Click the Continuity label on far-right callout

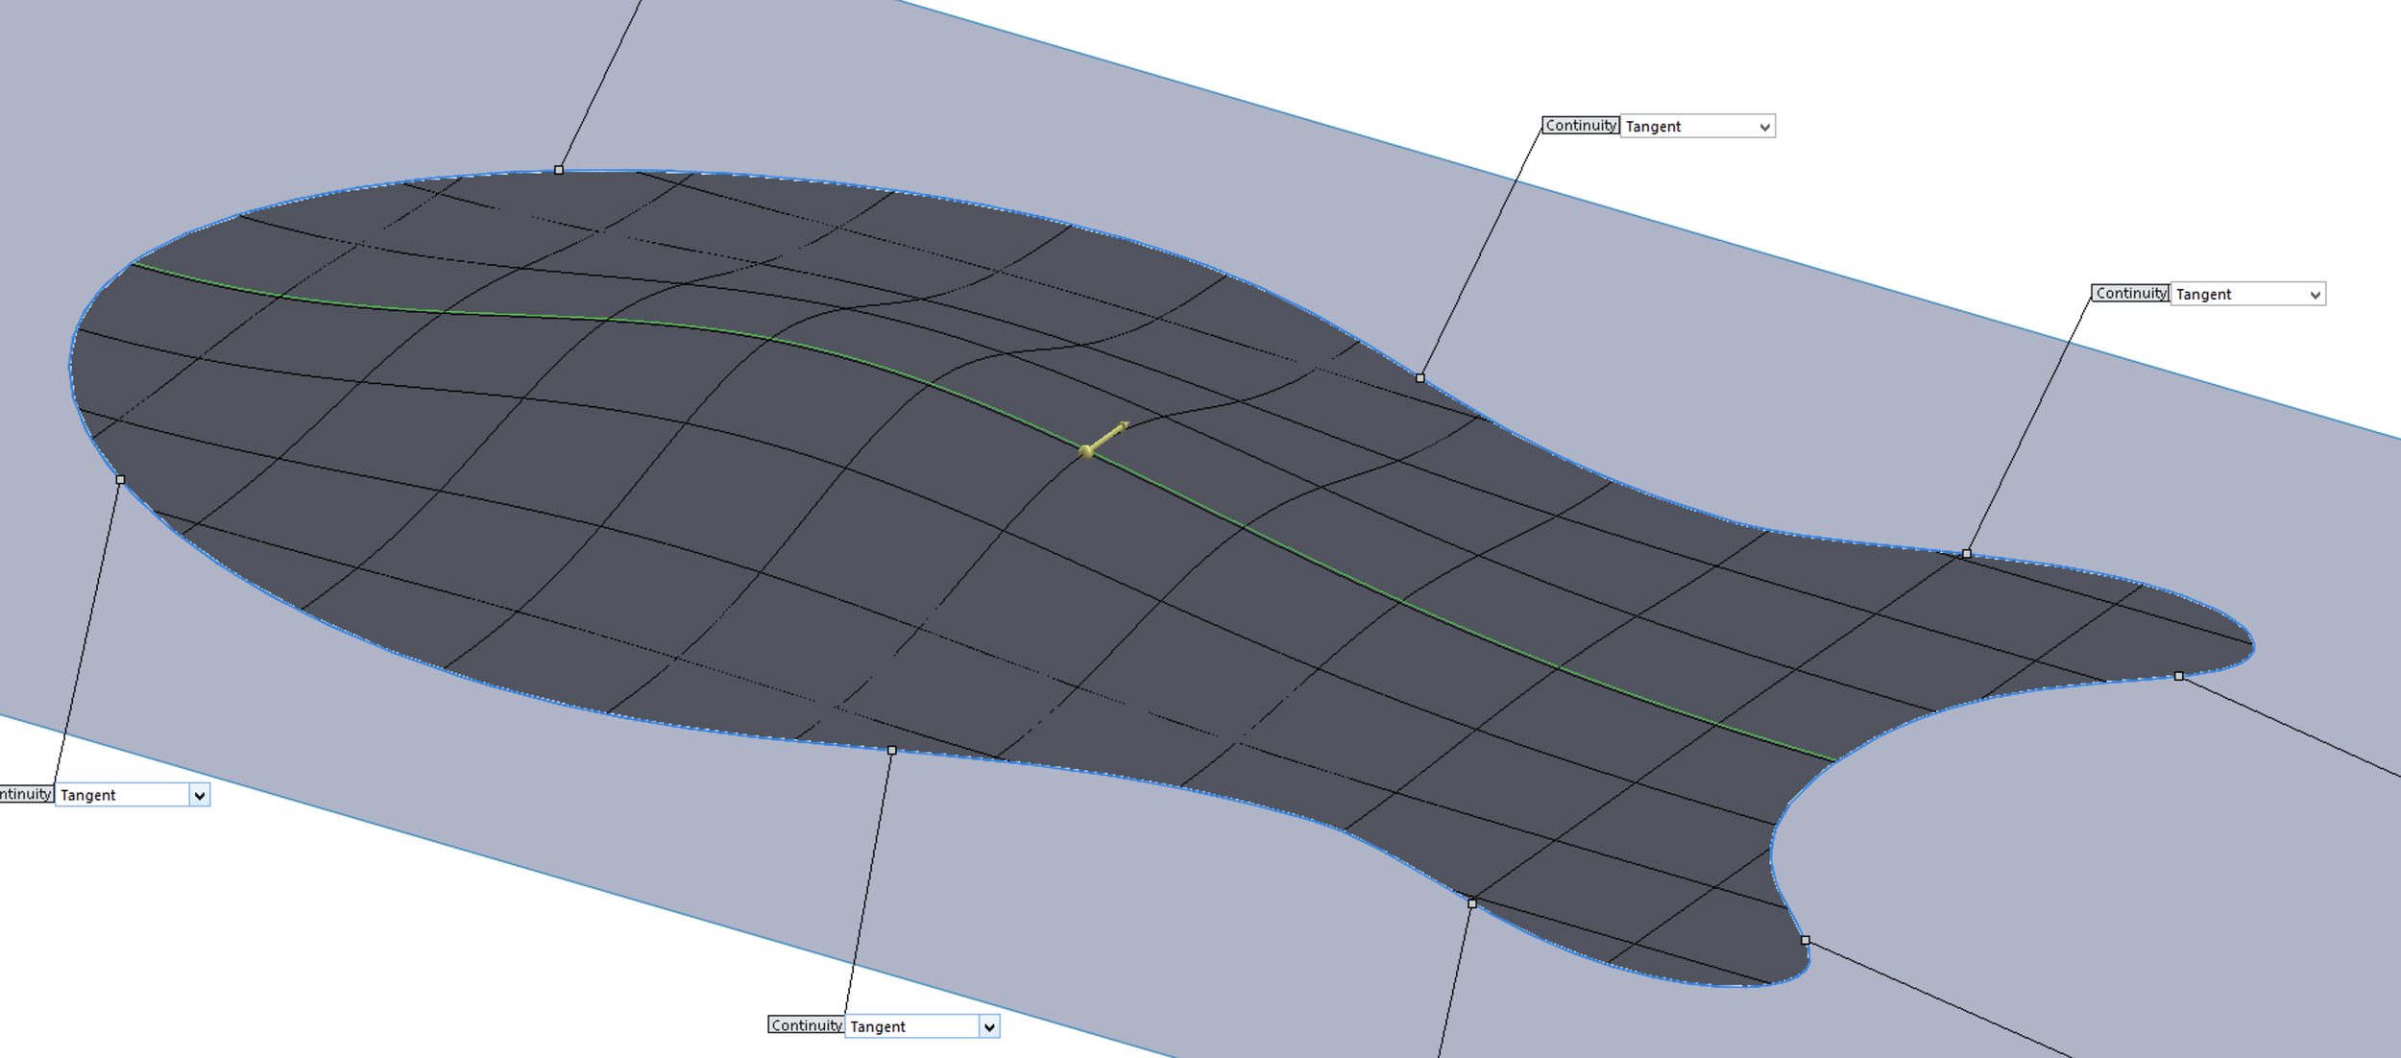[x=2130, y=294]
